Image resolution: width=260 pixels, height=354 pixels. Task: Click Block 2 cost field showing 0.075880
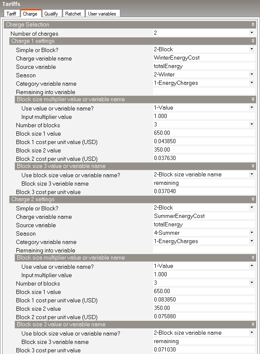(x=204, y=316)
